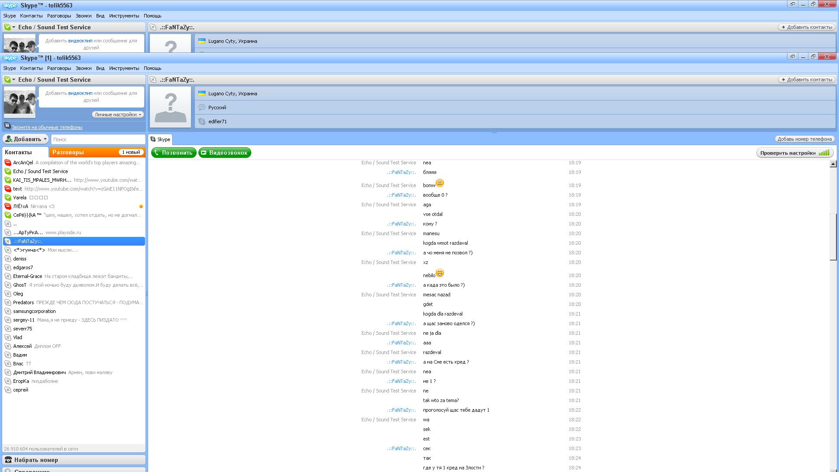Screen dimensions: 839x472
Task: Select the сергей contact row
Action: coord(74,390)
